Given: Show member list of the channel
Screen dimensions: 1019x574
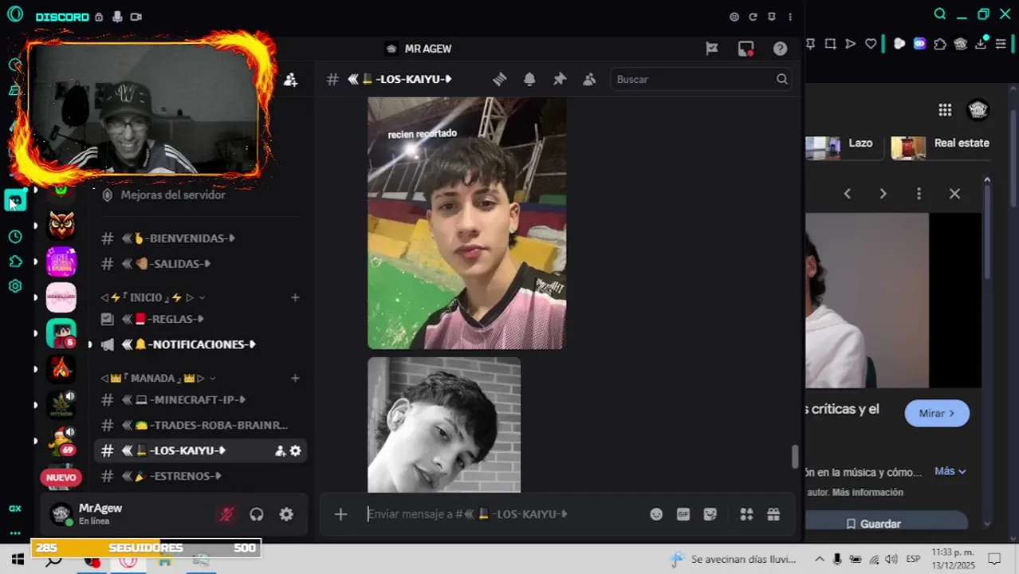Looking at the screenshot, I should [589, 79].
